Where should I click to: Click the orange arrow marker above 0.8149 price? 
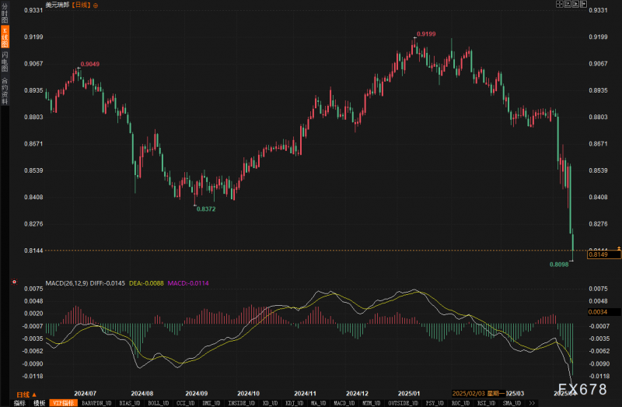(619, 248)
